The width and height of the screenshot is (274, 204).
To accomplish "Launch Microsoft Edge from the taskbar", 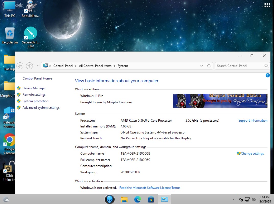I will coord(138,199).
